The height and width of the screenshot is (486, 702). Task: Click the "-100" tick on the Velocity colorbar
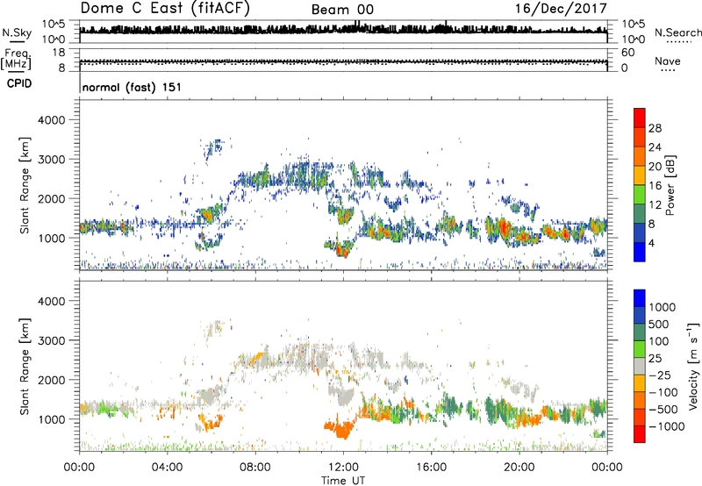point(663,392)
